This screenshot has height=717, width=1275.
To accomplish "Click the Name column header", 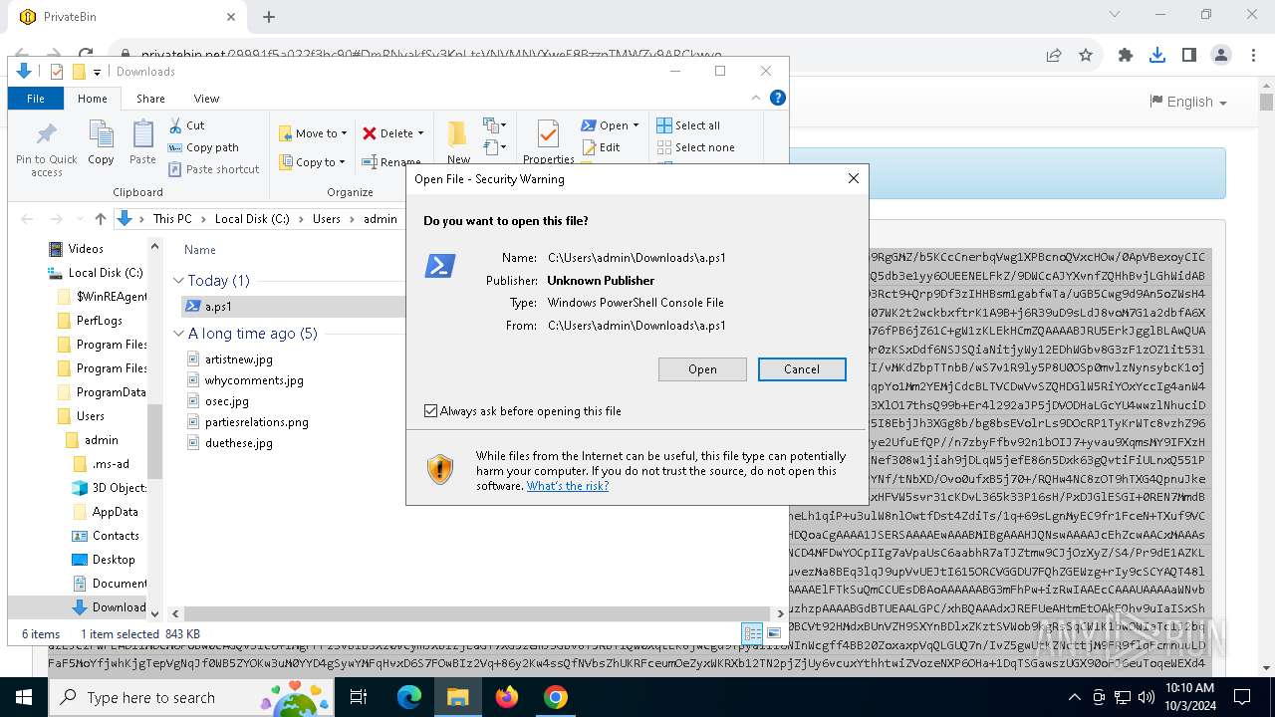I will coord(200,250).
